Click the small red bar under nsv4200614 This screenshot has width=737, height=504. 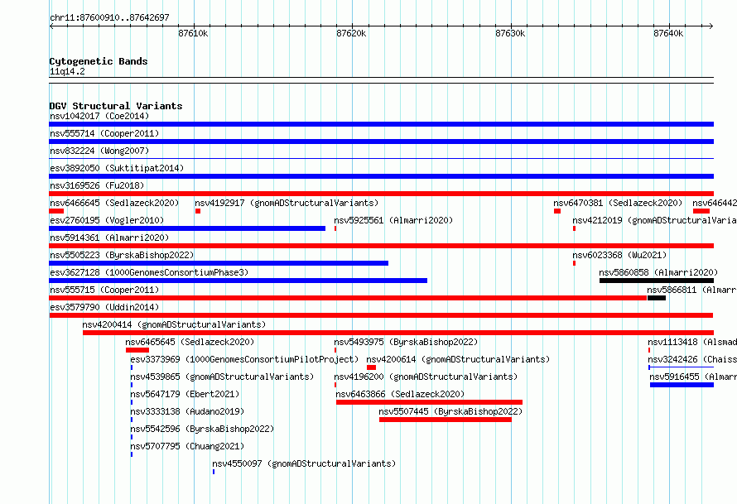[x=371, y=367]
